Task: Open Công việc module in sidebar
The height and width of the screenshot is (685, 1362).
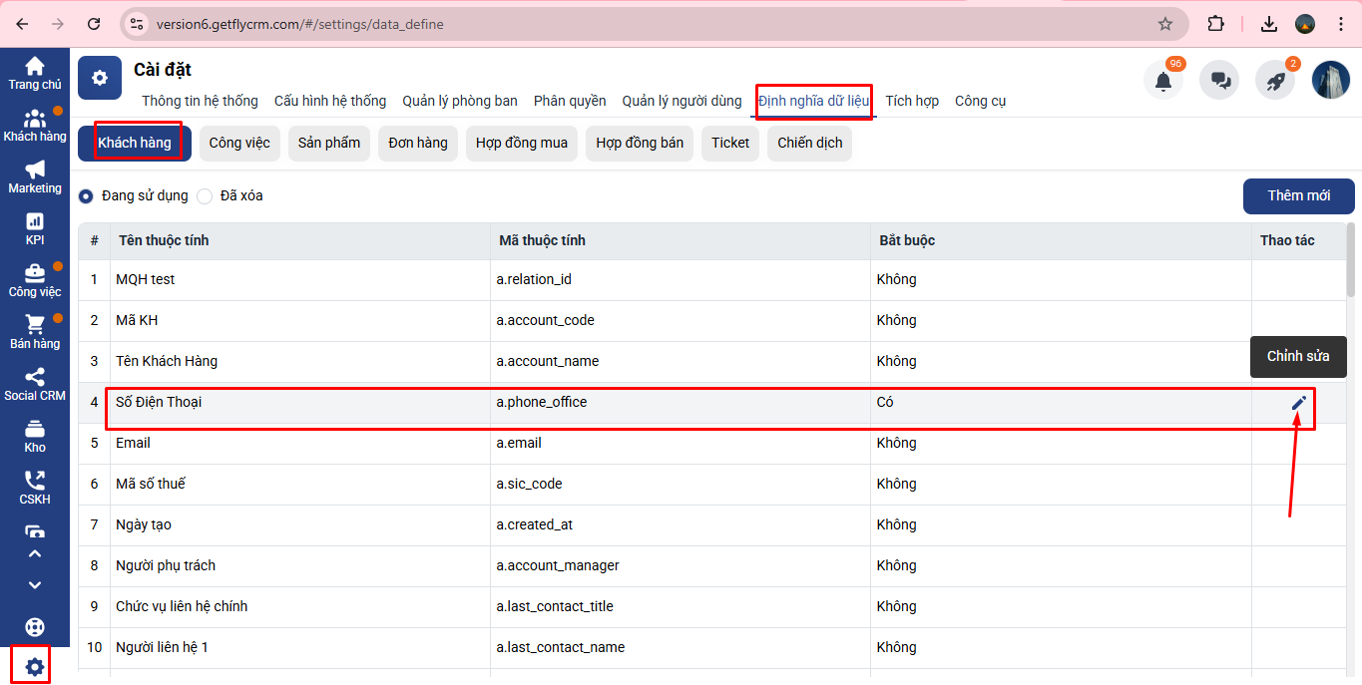Action: pos(35,281)
